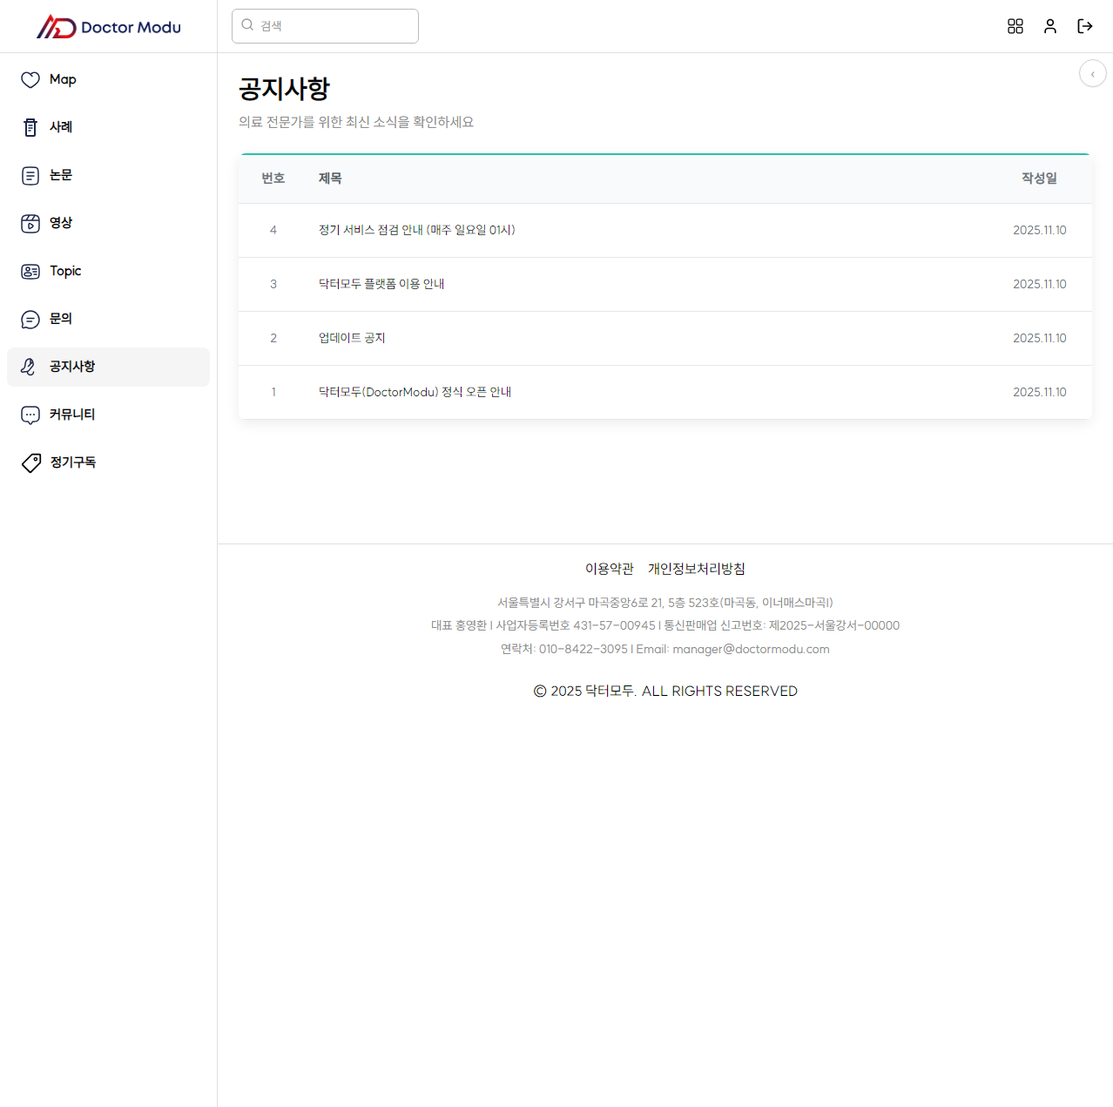Image resolution: width=1113 pixels, height=1107 pixels.
Task: Collapse the panel with chevron button
Action: click(x=1092, y=74)
